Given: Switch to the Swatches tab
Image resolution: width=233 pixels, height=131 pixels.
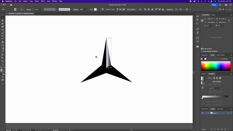Looking at the screenshot, I should 205,55.
